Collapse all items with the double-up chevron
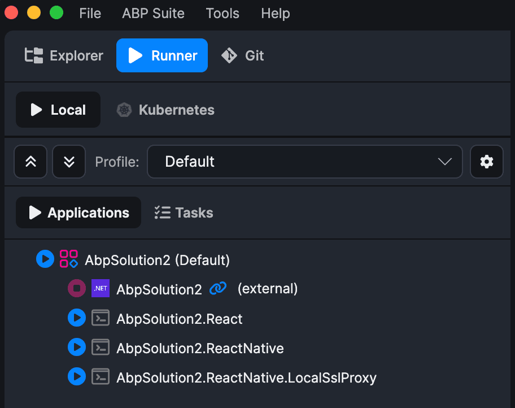This screenshot has height=408, width=515. (x=30, y=162)
